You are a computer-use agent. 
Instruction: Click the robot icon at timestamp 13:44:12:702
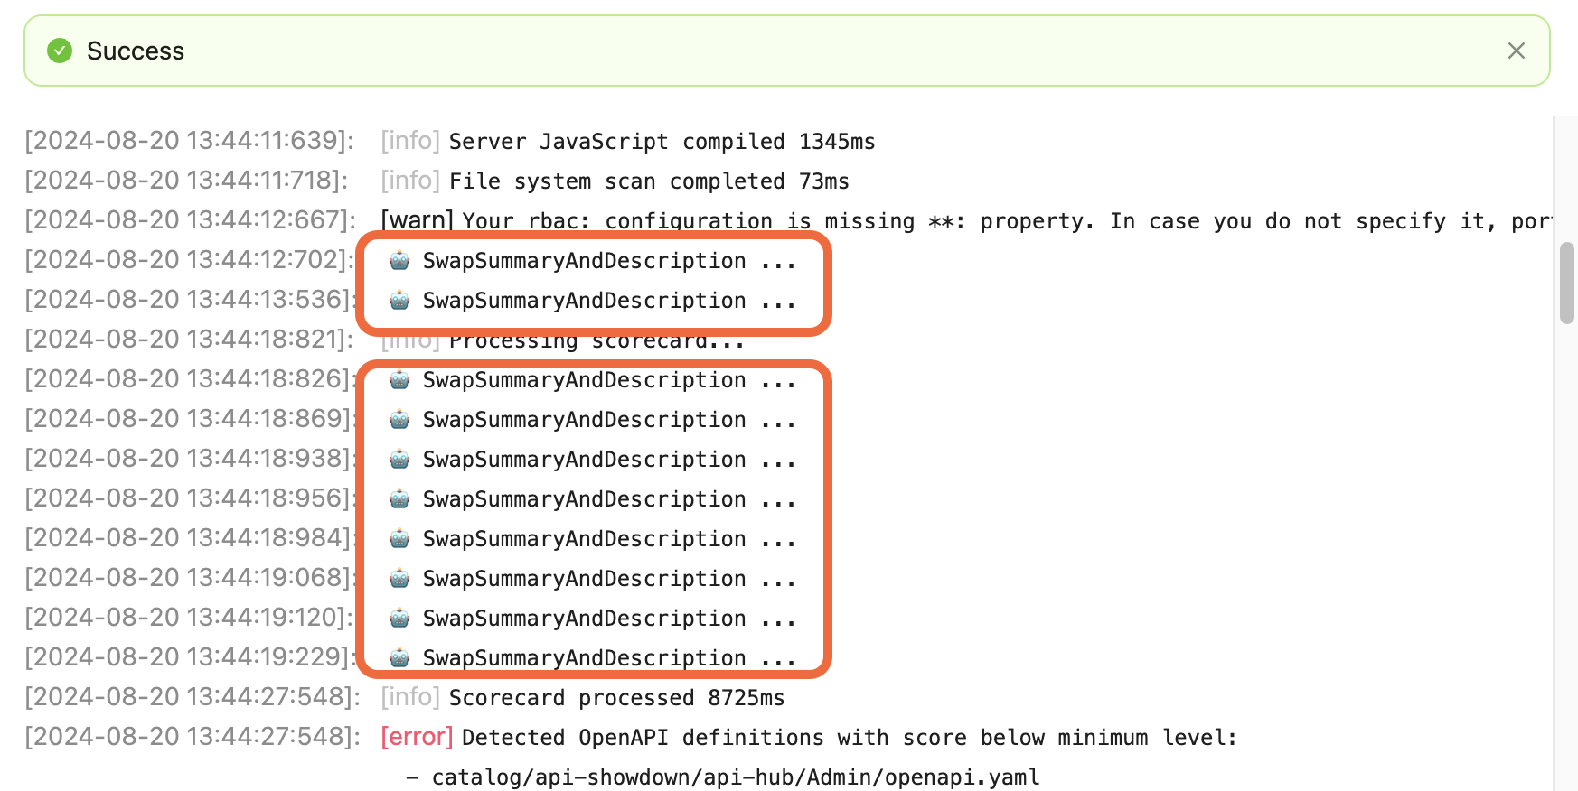pyautogui.click(x=399, y=261)
